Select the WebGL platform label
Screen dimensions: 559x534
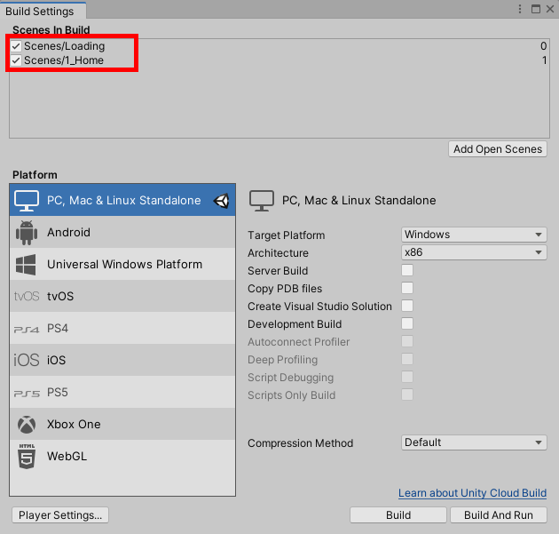click(67, 456)
